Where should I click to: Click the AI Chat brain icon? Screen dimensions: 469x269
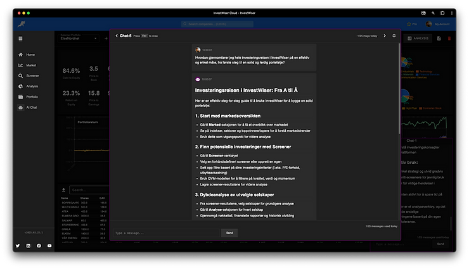point(20,108)
